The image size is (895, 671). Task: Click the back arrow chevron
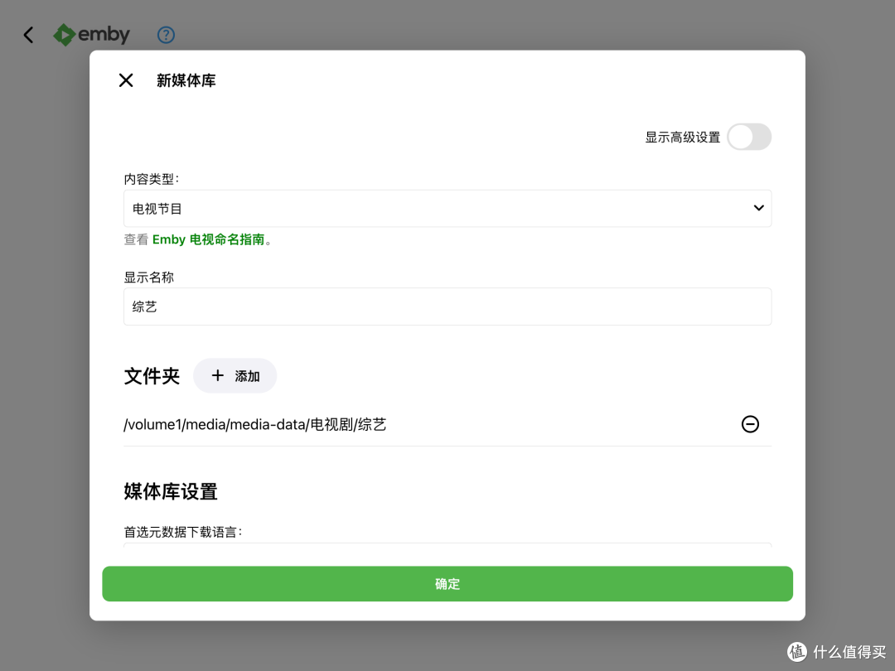pyautogui.click(x=28, y=35)
